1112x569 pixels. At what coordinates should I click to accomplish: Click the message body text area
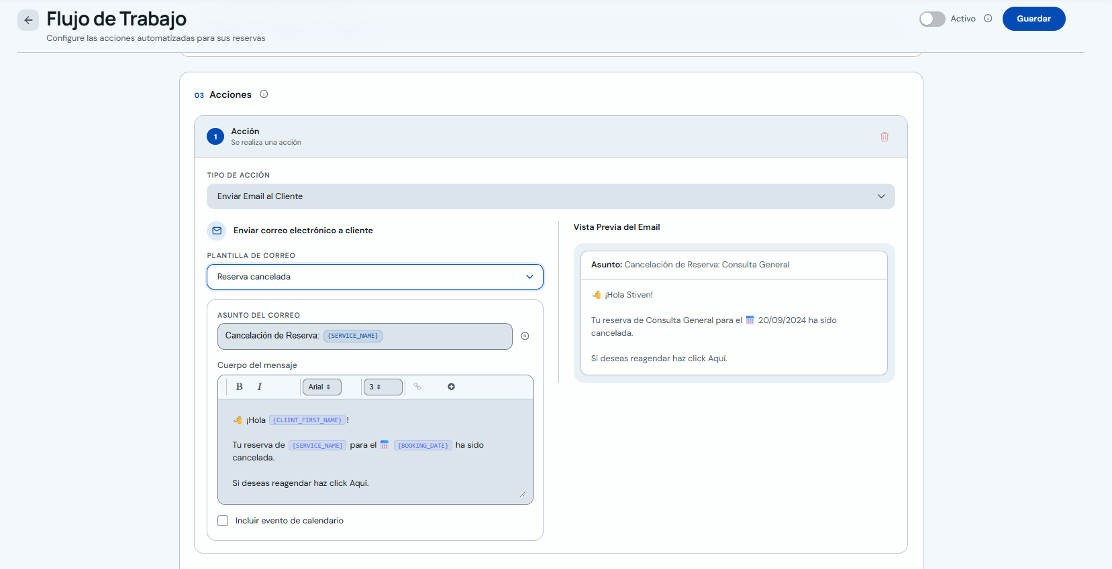tap(375, 452)
